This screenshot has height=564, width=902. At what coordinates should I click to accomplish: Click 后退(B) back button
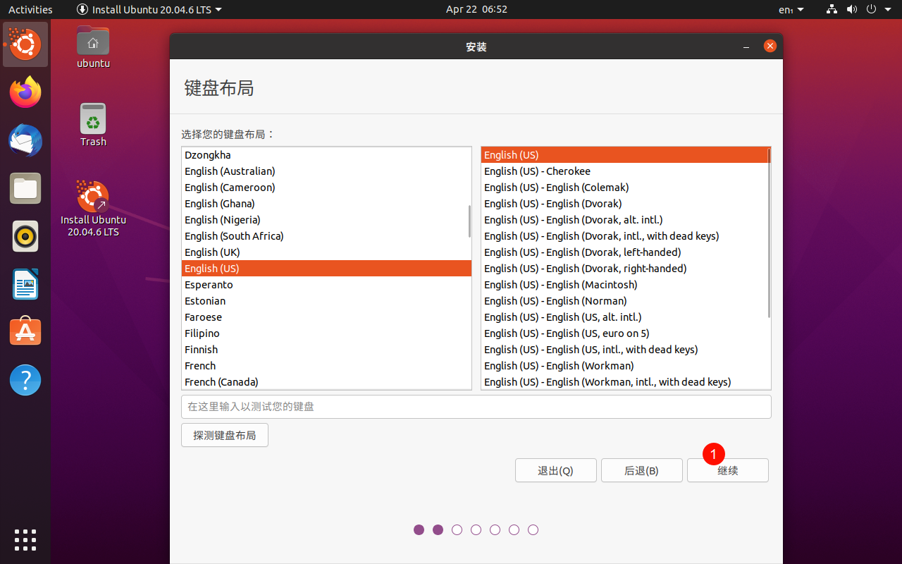coord(641,470)
